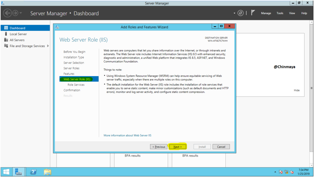This screenshot has height=177, width=314.
Task: Click the forward navigation arrow in Server Manager
Action: (x=15, y=13)
